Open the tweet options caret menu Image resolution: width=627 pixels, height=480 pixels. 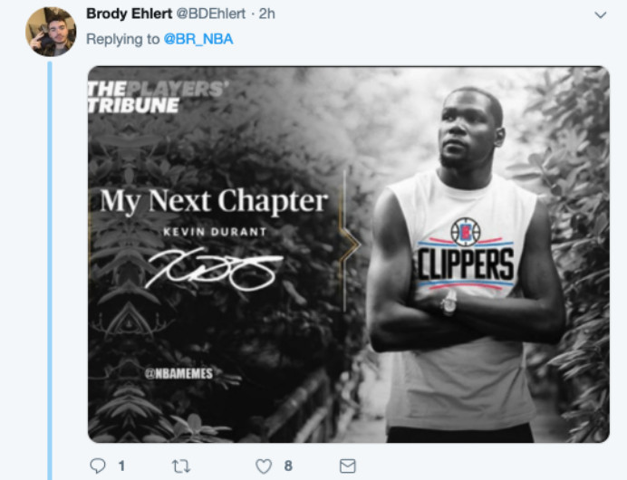(x=600, y=14)
